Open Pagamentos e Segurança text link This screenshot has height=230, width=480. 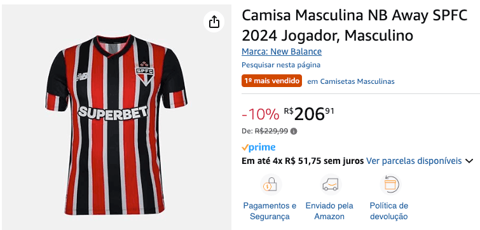270,211
